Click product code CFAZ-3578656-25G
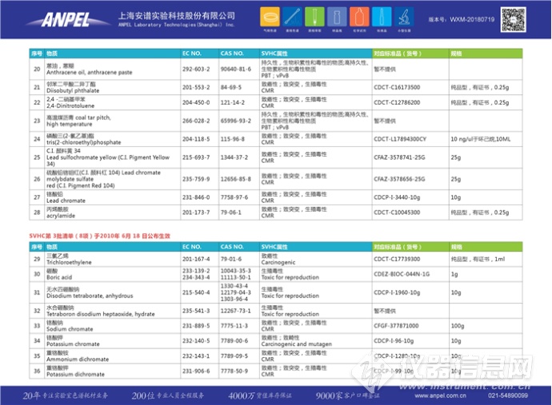 coord(399,179)
